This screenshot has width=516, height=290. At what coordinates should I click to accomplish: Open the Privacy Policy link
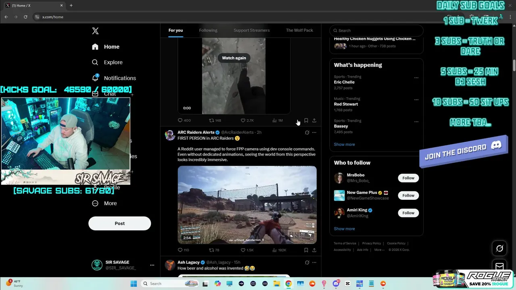click(x=371, y=243)
